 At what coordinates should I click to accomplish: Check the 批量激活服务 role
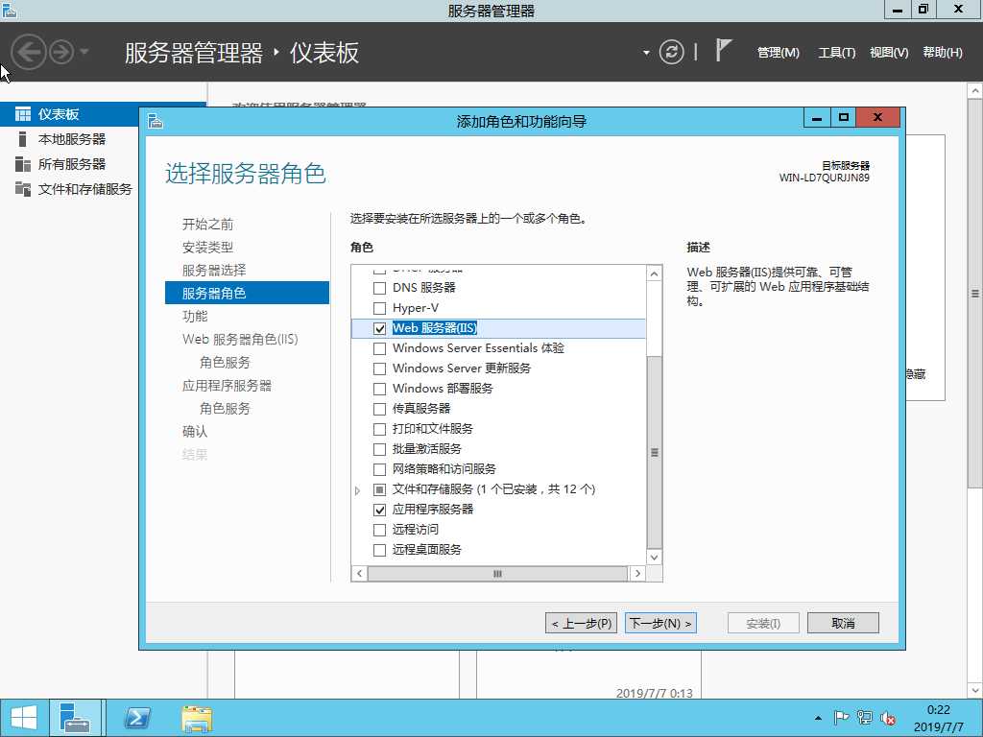[x=379, y=449]
